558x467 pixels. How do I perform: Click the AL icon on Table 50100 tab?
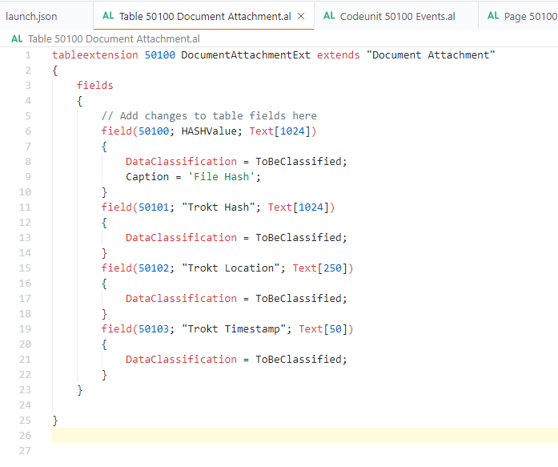click(108, 16)
